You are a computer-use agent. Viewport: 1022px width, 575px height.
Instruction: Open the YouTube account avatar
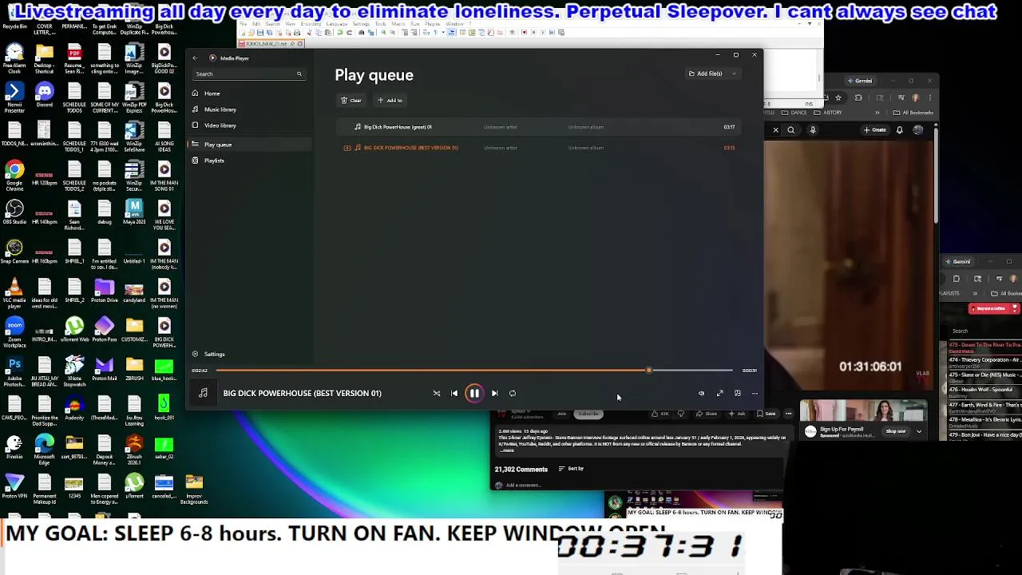[918, 130]
